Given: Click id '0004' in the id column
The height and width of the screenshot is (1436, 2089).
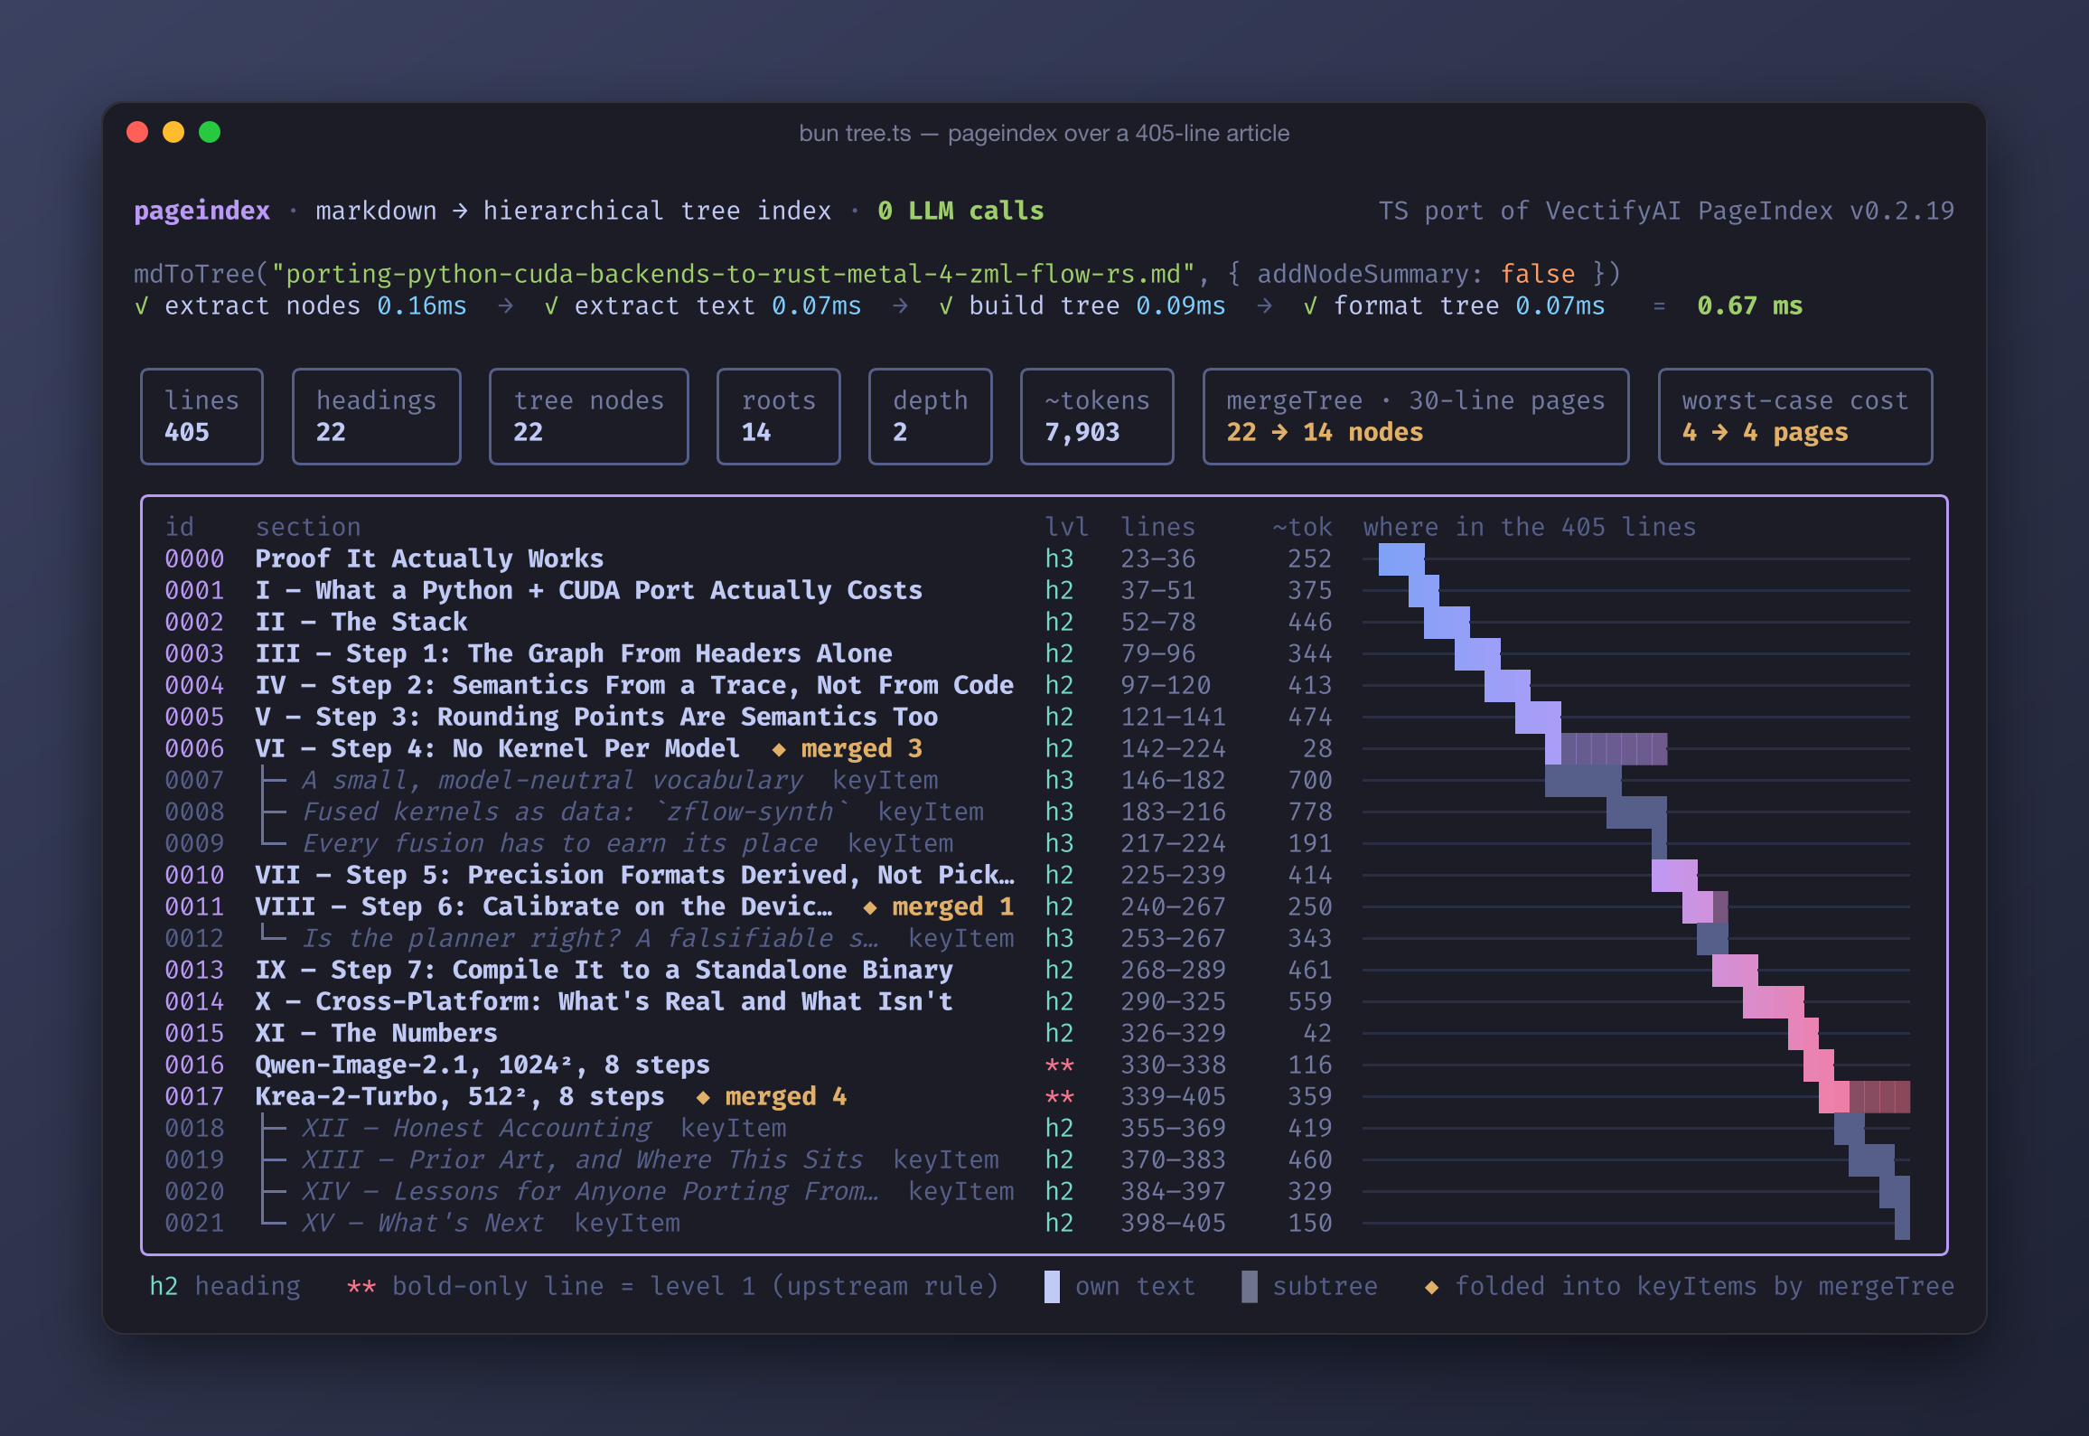Looking at the screenshot, I should (x=194, y=685).
